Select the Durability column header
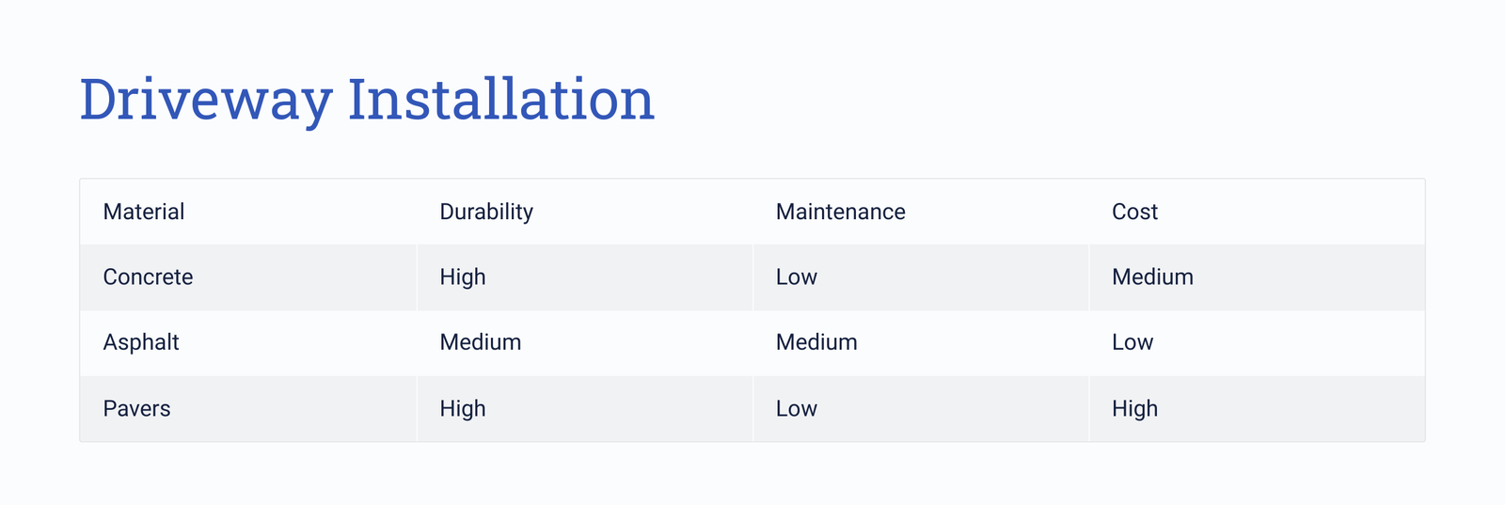This screenshot has width=1505, height=505. tap(584, 212)
